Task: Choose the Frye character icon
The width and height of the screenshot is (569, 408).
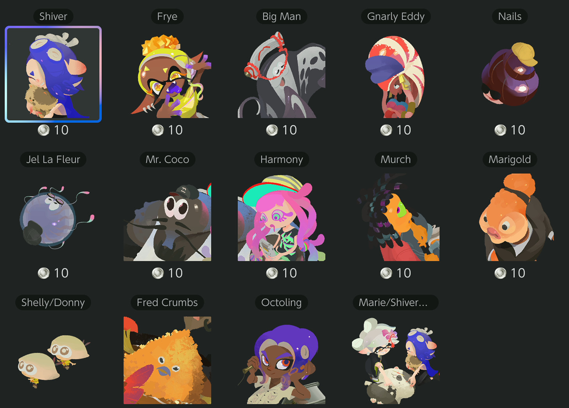Action: coord(167,74)
